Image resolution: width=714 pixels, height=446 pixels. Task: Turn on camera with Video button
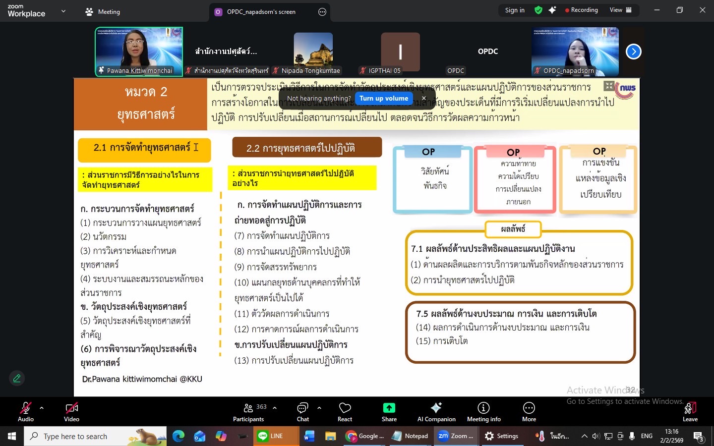click(71, 412)
